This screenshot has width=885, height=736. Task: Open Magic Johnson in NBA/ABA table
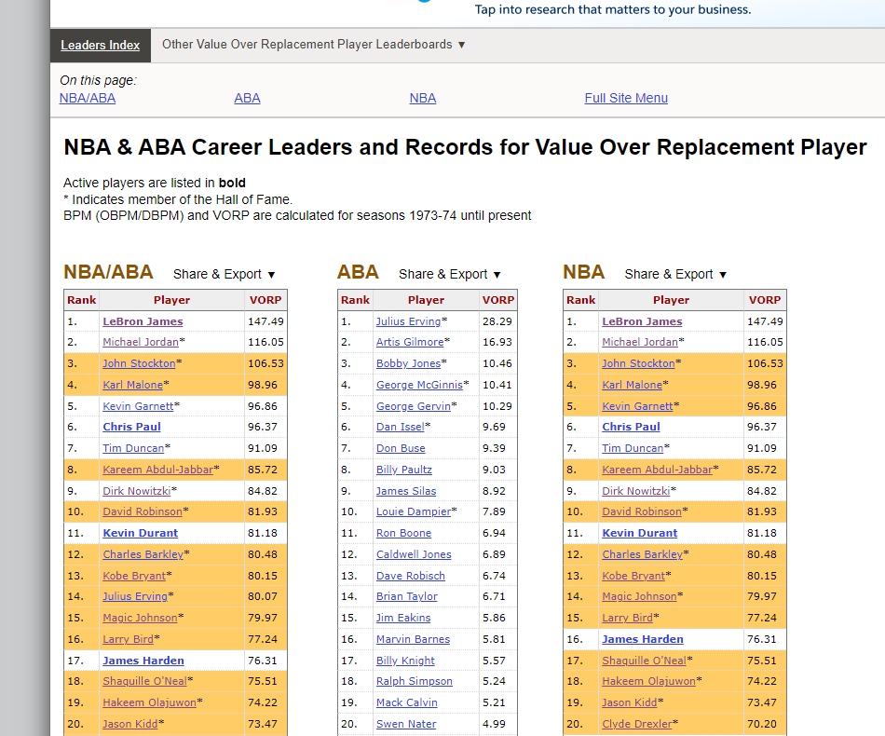click(x=140, y=618)
